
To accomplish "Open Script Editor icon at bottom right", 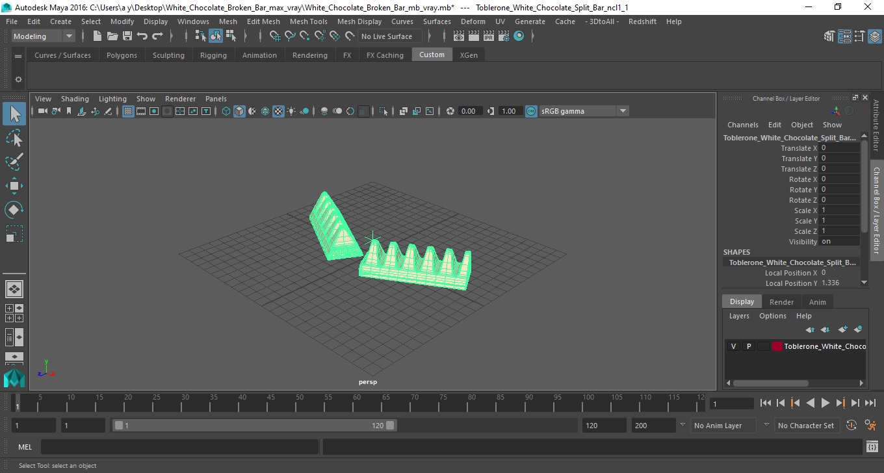I will [872, 446].
